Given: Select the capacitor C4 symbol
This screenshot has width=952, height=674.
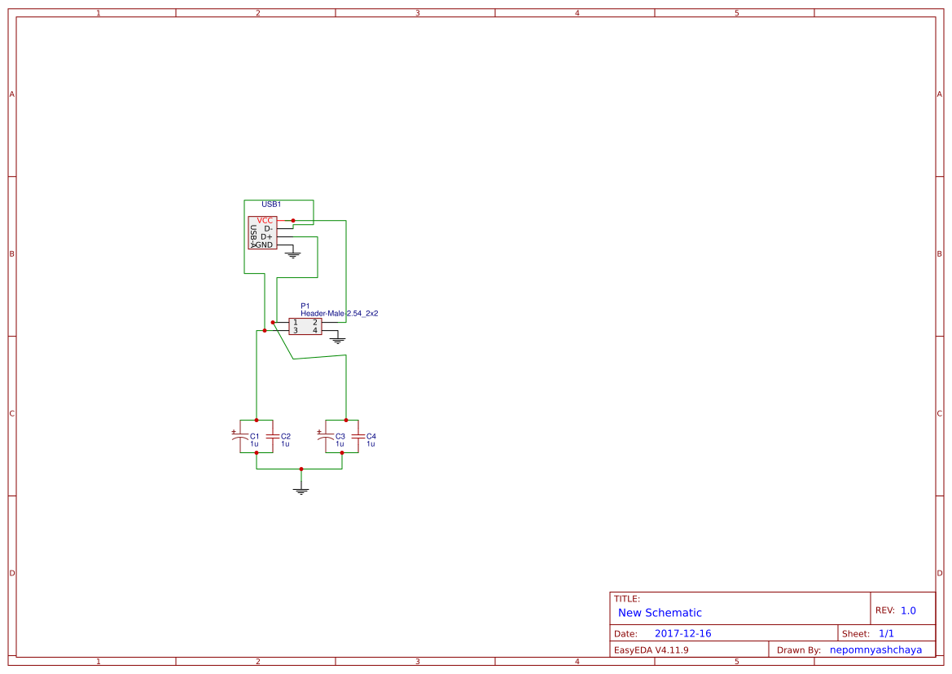Looking at the screenshot, I should (x=358, y=436).
